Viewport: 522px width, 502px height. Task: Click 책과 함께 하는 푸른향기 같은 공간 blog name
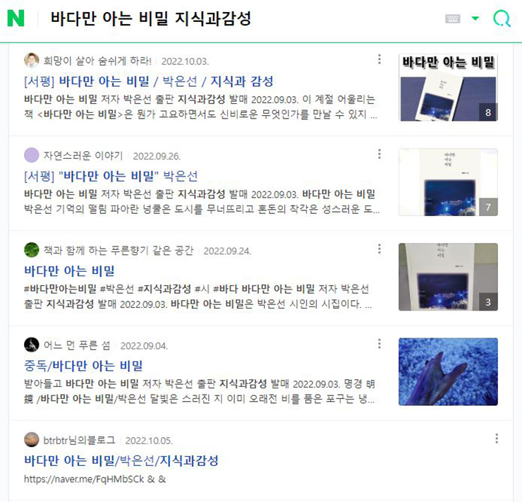[x=119, y=251]
